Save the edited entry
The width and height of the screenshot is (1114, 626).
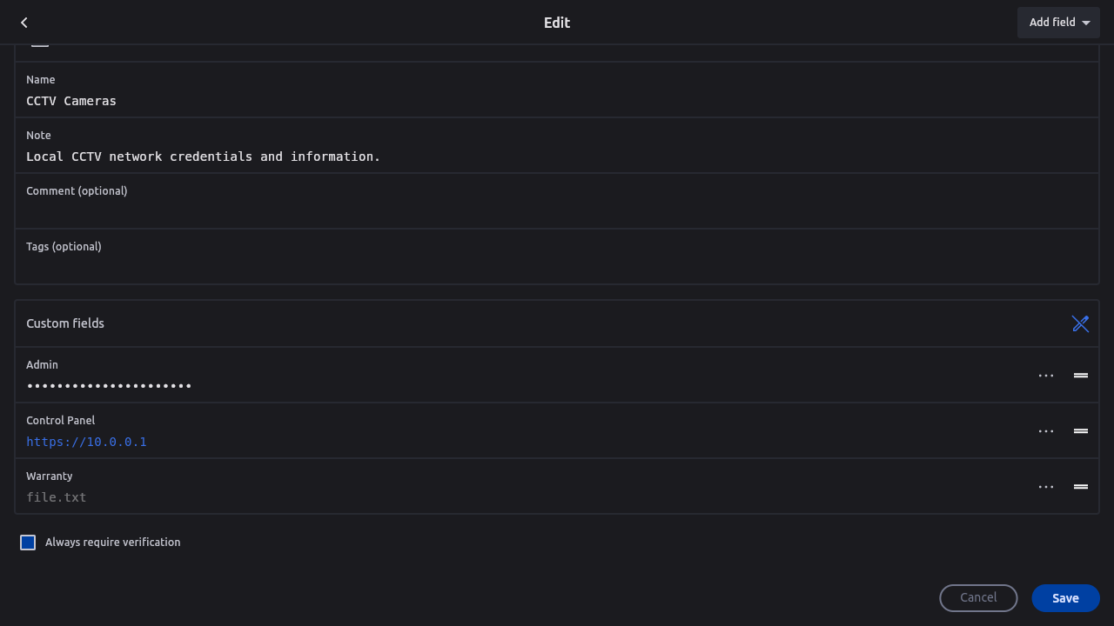pos(1065,598)
